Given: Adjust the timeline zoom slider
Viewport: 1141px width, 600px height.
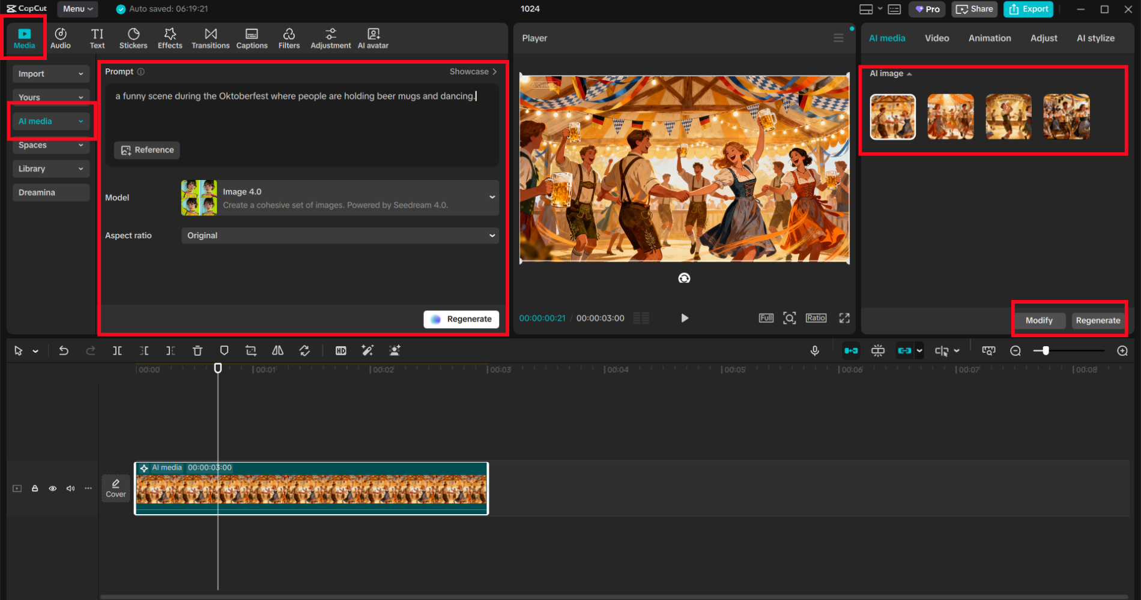Looking at the screenshot, I should 1045,350.
